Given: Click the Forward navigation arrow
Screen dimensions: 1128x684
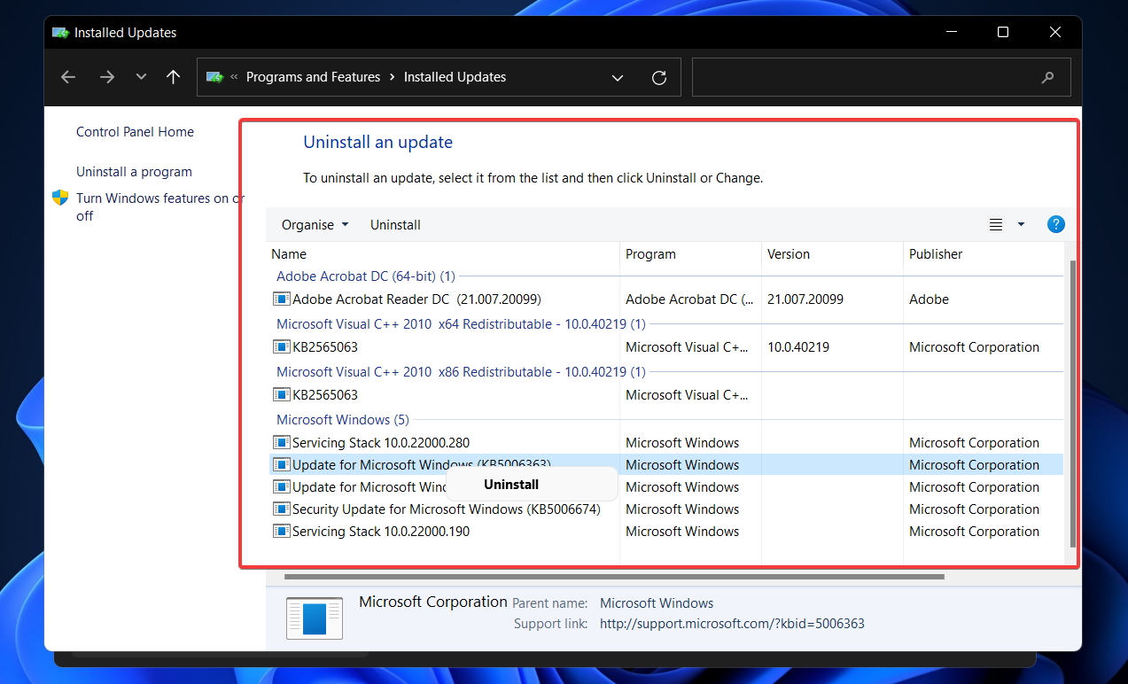Looking at the screenshot, I should [107, 77].
